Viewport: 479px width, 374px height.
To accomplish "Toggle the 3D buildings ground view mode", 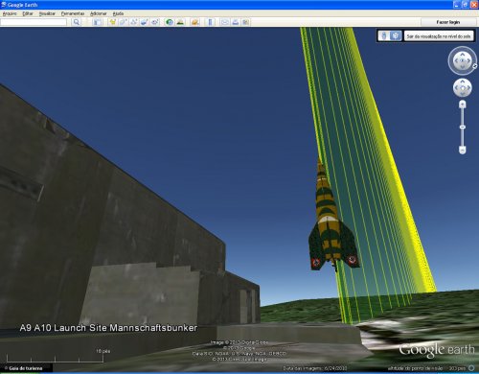I will coord(396,35).
